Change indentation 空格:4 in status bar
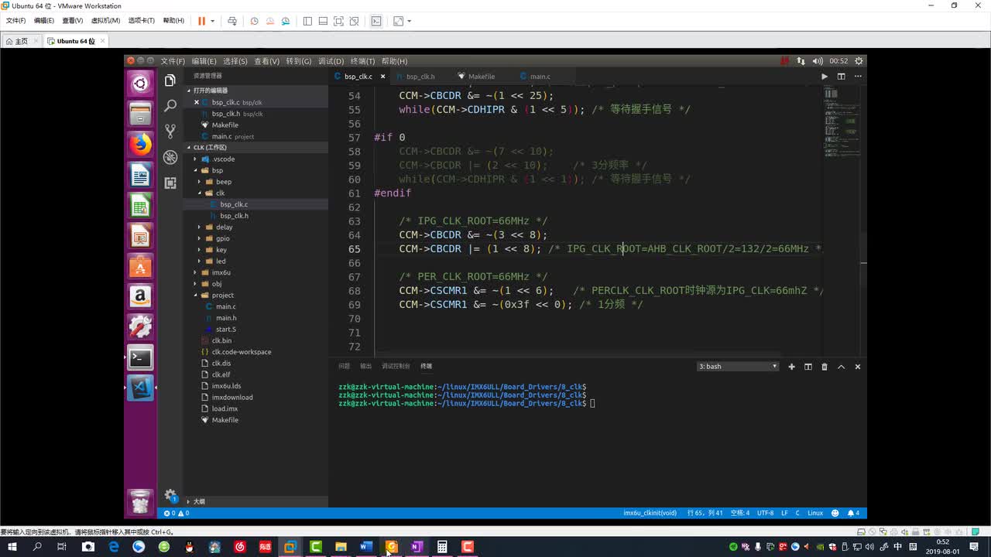 click(x=740, y=513)
